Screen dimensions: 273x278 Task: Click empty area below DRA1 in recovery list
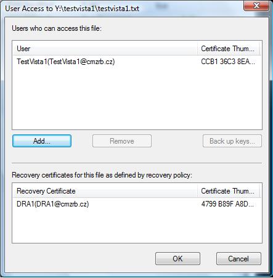[137, 226]
